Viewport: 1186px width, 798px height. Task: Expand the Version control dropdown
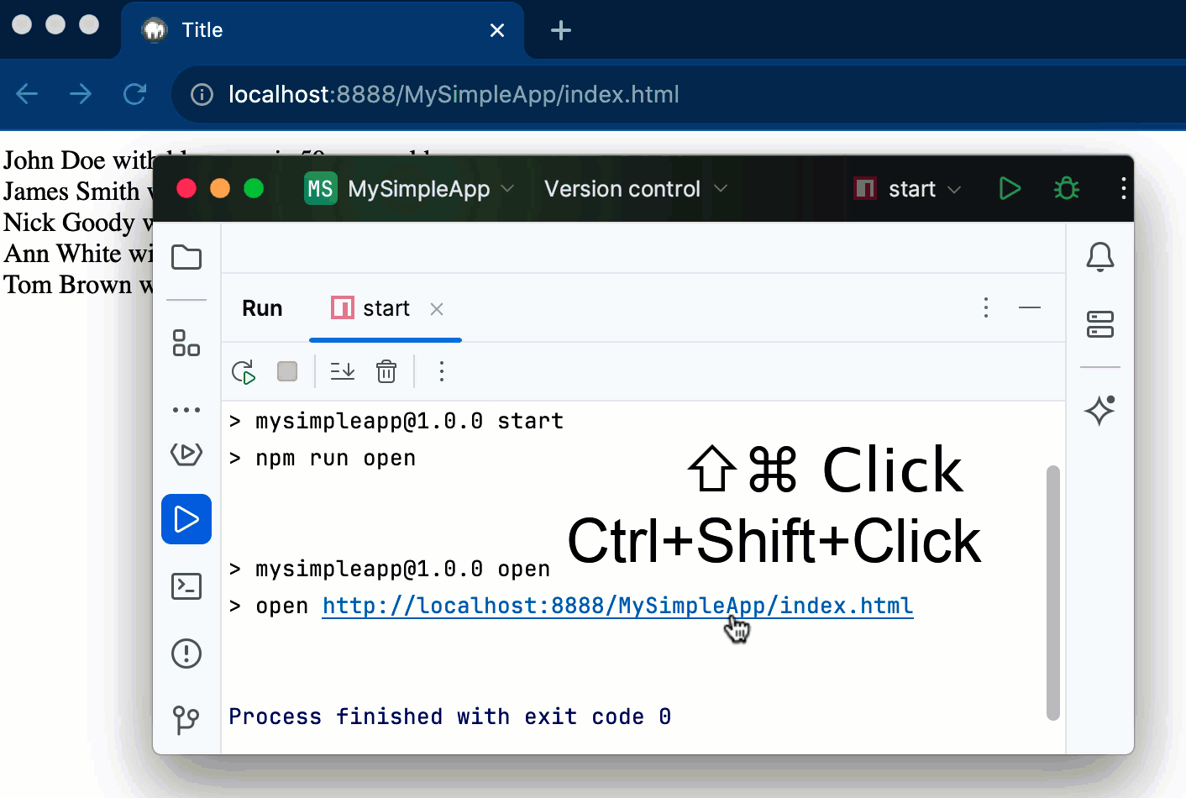635,189
